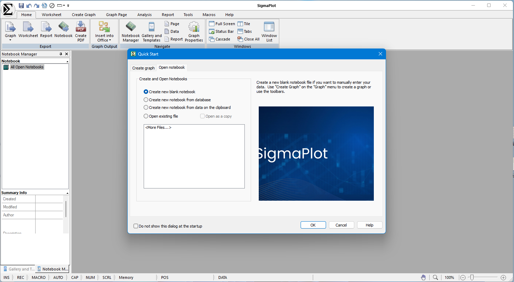Click the Summary Info vertical scrollbar

pos(66,209)
